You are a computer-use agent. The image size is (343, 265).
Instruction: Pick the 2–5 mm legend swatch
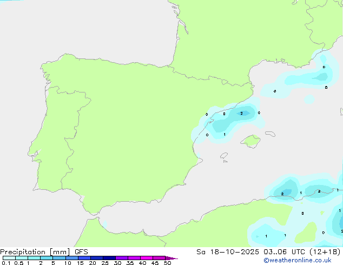(x=47, y=258)
